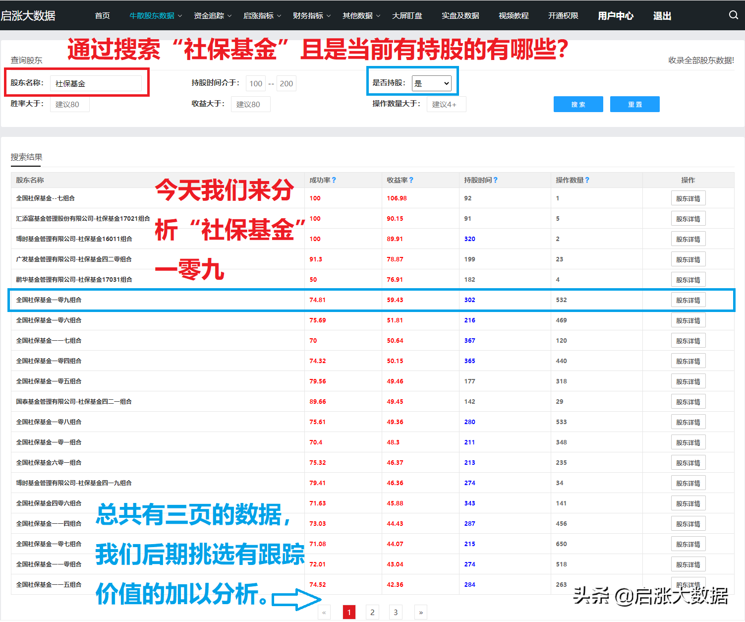Focus the 股东名称 input field
The image size is (745, 622).
(x=96, y=83)
